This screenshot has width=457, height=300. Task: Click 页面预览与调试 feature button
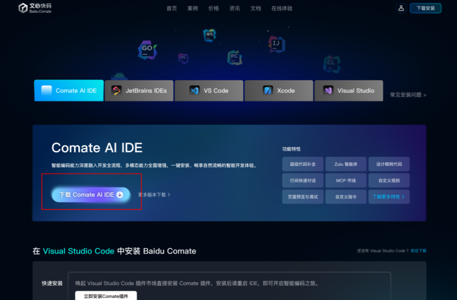click(x=303, y=197)
